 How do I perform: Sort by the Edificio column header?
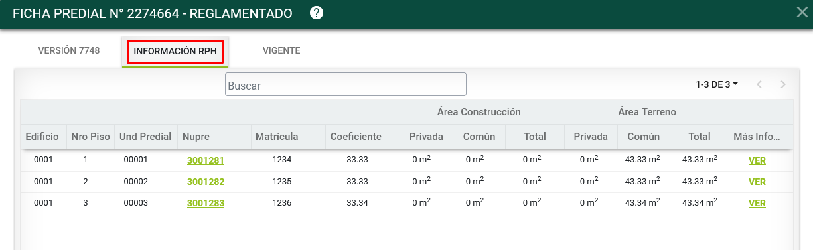pyautogui.click(x=42, y=137)
